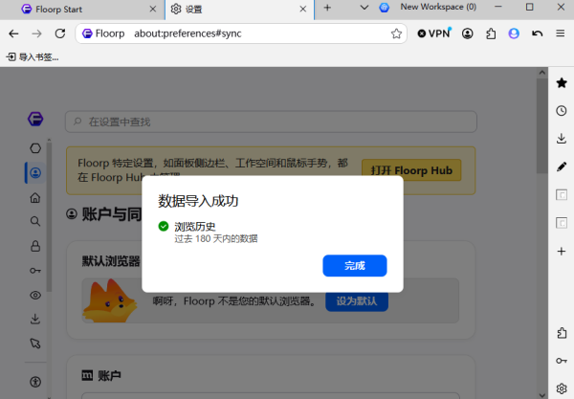The image size is (574, 399).
Task: Go forward with the forward arrow
Action: click(x=36, y=33)
